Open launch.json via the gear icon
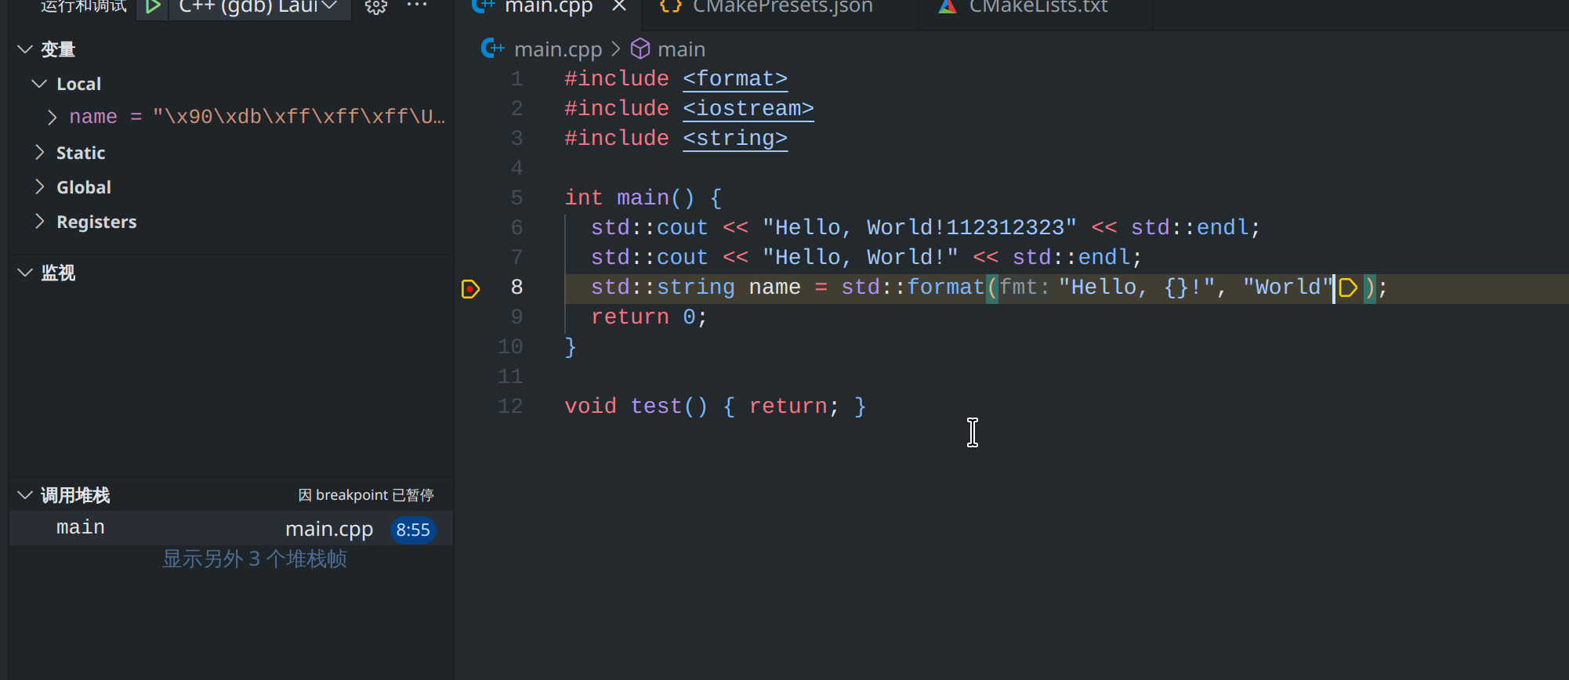This screenshot has height=680, width=1569. tap(375, 7)
